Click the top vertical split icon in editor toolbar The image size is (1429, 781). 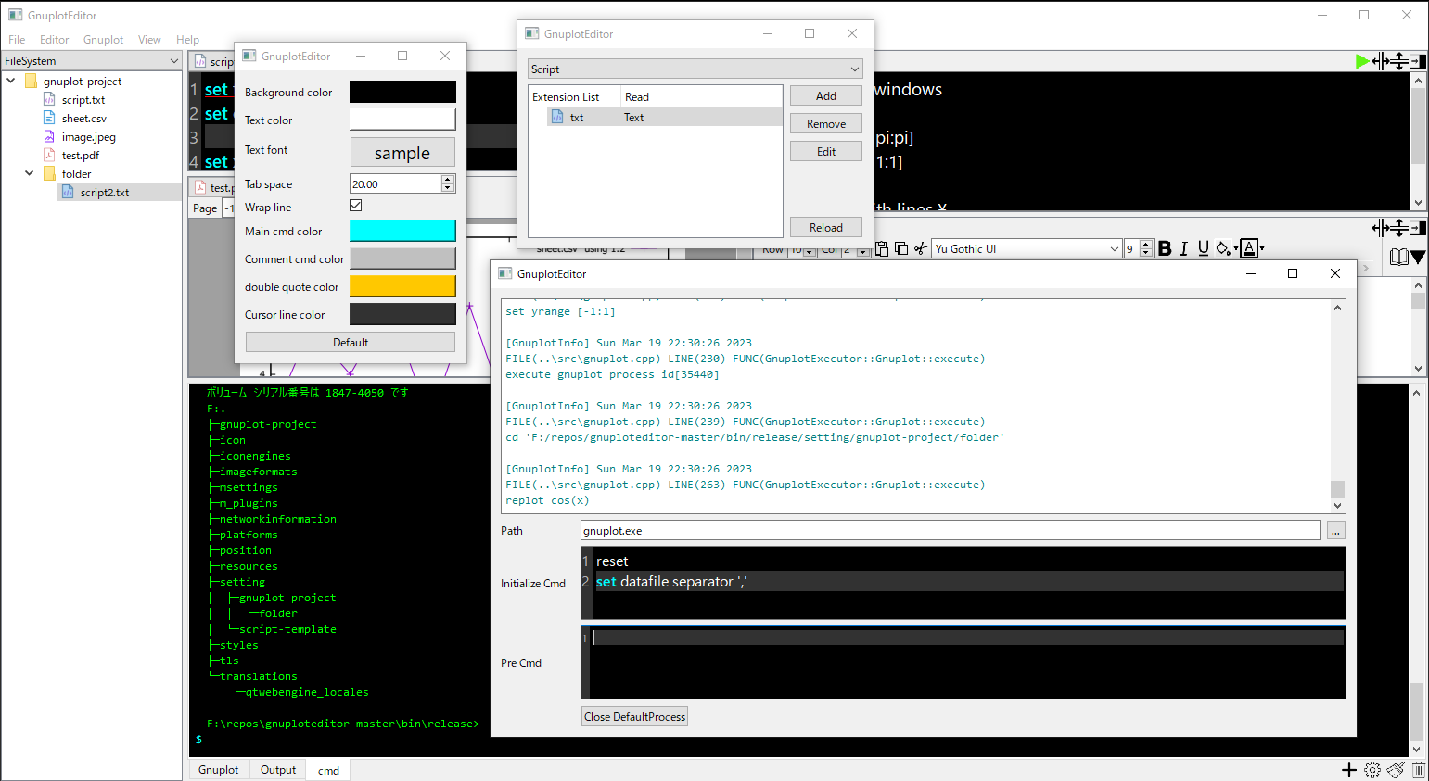point(1399,61)
